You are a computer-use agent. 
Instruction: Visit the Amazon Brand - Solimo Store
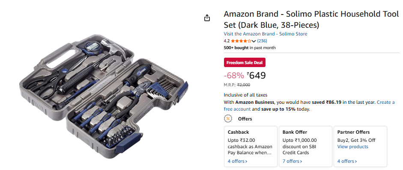[265, 34]
